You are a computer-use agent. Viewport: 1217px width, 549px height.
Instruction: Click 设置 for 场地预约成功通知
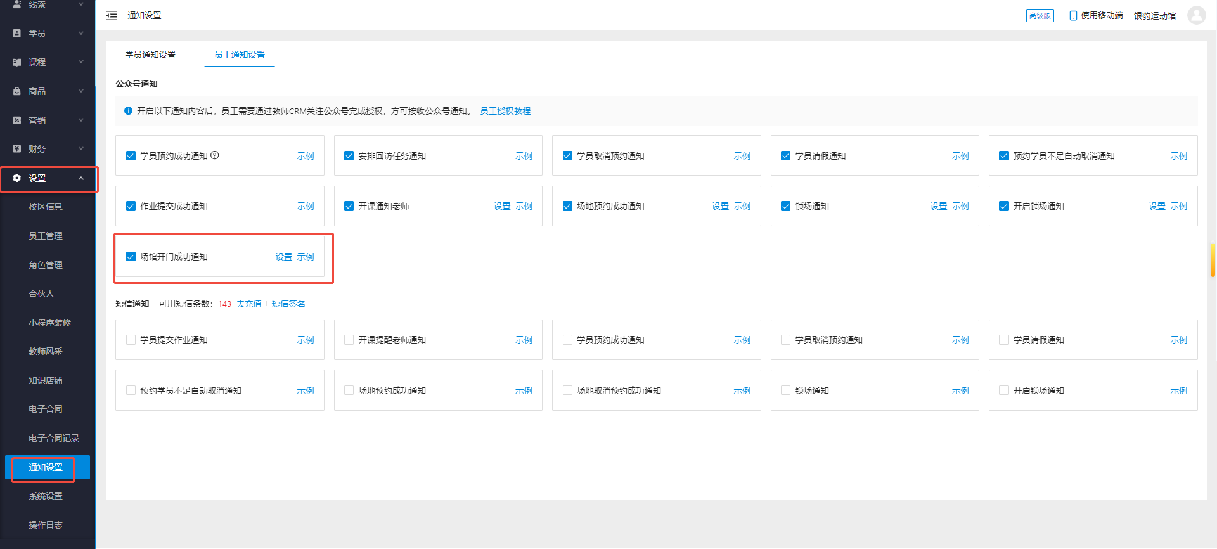pos(720,206)
